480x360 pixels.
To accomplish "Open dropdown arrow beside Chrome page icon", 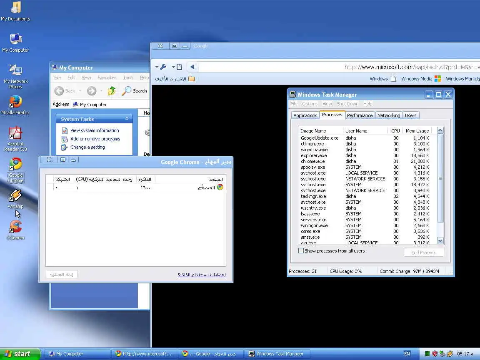I will coord(173,67).
